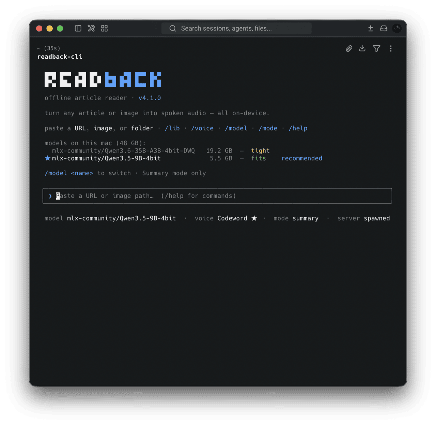Click the prompt chevron in input box
The width and height of the screenshot is (436, 425).
point(50,196)
